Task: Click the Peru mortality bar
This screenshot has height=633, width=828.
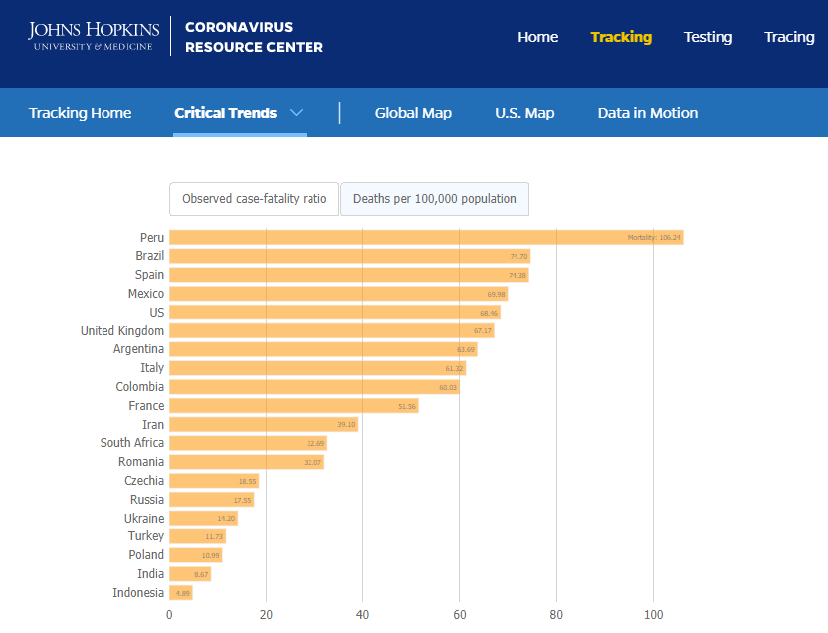Action: 426,237
